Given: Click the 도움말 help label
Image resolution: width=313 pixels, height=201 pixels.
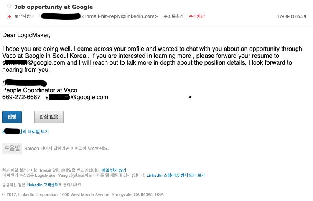Looking at the screenshot, I should 12,149.
